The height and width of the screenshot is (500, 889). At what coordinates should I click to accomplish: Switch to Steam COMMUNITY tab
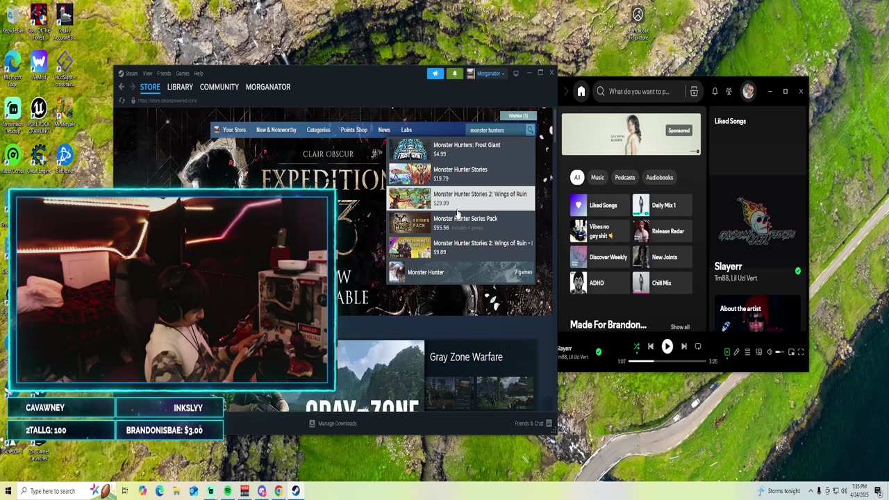pos(219,87)
